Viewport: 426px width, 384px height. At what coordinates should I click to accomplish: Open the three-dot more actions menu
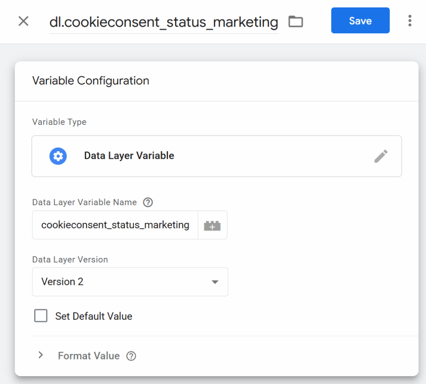[410, 21]
